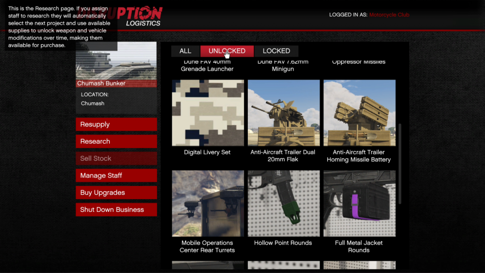
Task: Click the 'Oppressor Missiles' caption
Action: 359,62
